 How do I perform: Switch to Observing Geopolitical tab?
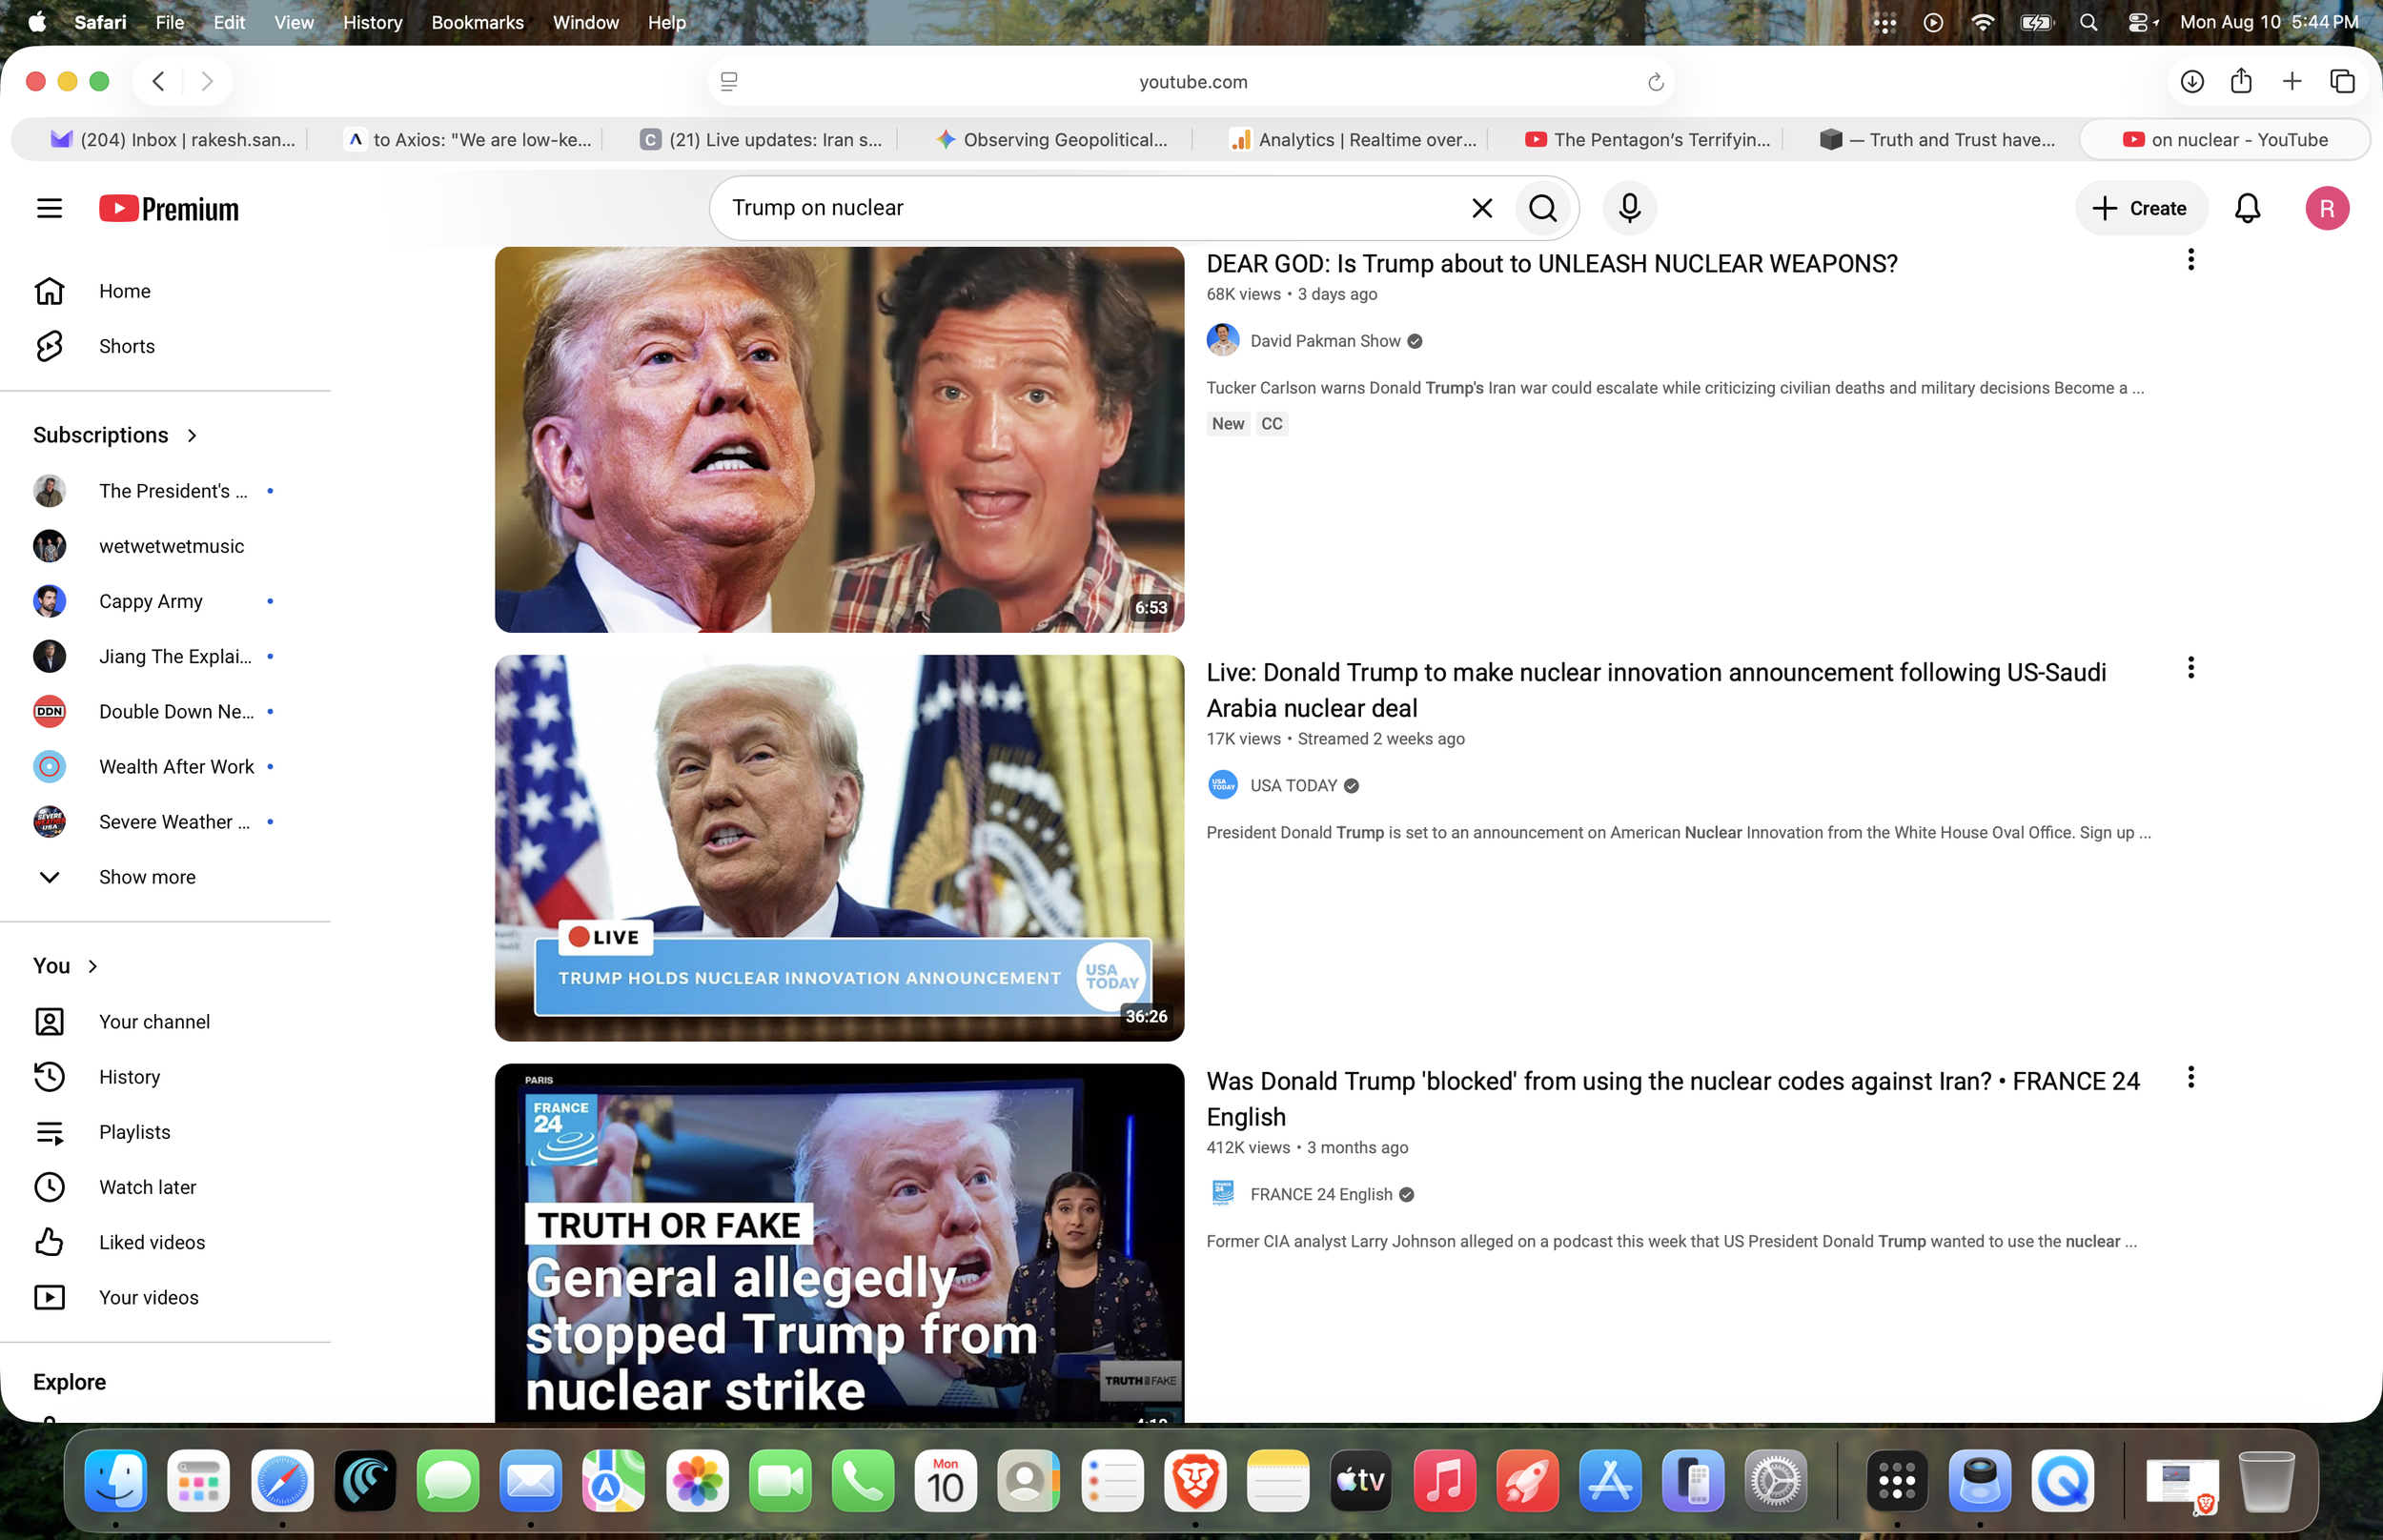1051,140
